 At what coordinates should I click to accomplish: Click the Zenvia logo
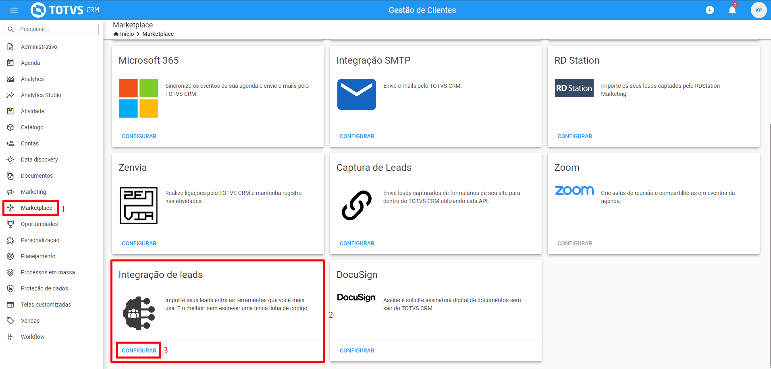click(139, 205)
